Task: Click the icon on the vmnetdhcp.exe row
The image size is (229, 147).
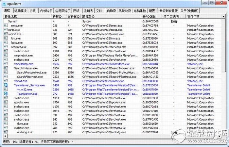Action: click(x=5, y=64)
